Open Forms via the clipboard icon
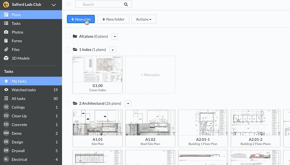The image size is (290, 165). (6, 41)
